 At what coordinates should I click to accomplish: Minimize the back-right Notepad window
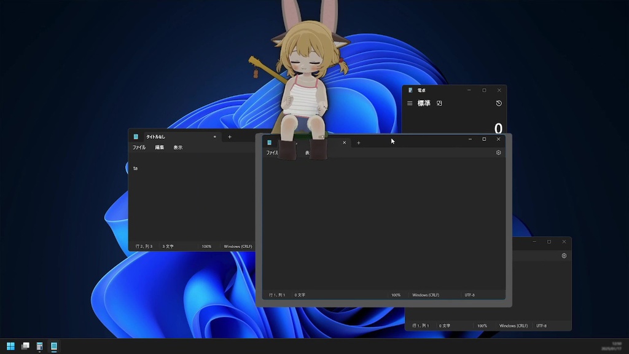point(534,242)
